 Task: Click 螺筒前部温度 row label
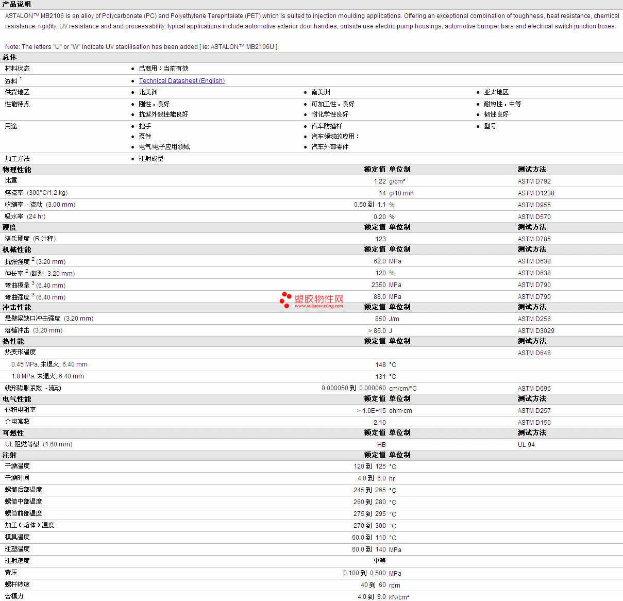(x=24, y=513)
